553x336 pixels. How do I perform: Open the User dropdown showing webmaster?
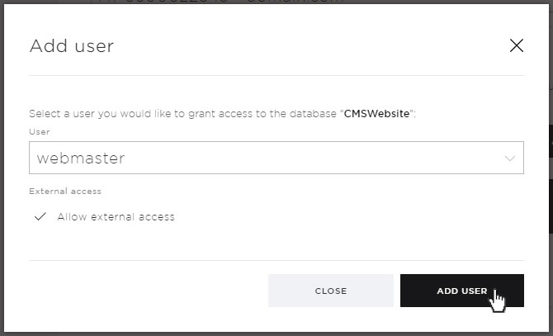pyautogui.click(x=276, y=158)
